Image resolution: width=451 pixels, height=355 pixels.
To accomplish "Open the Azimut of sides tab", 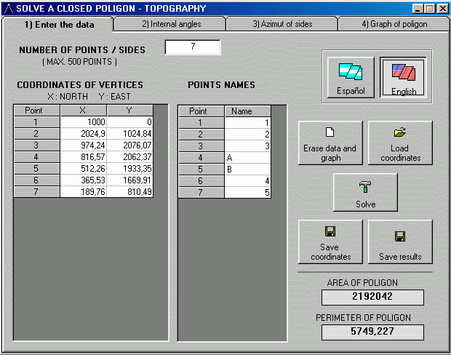I will tap(282, 24).
